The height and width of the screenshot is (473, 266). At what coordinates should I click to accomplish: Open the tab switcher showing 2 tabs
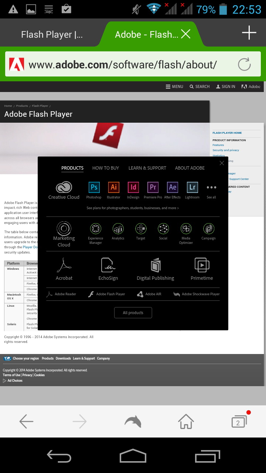tap(238, 422)
